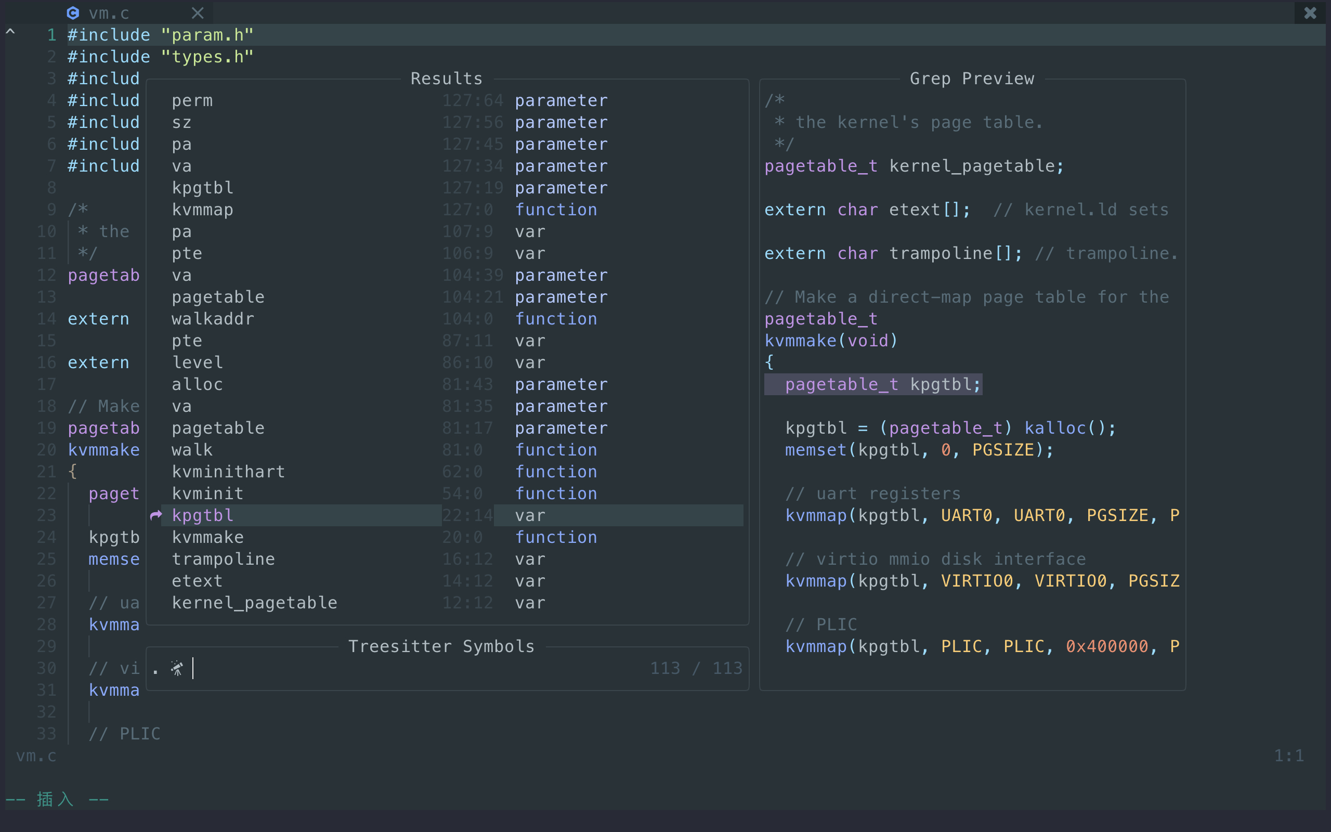1331x832 pixels.
Task: Select kpgtbl parameter at 127:19
Action: tap(447, 188)
